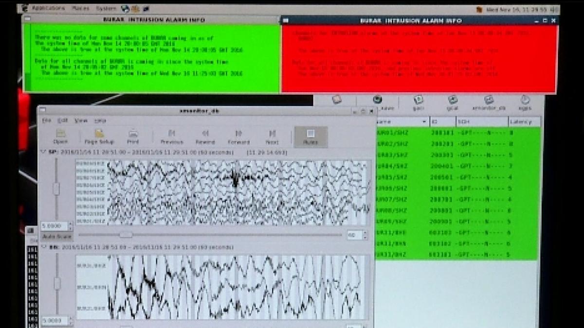The height and width of the screenshot is (328, 584).
Task: Sort channel list by Name column
Action: (401, 121)
